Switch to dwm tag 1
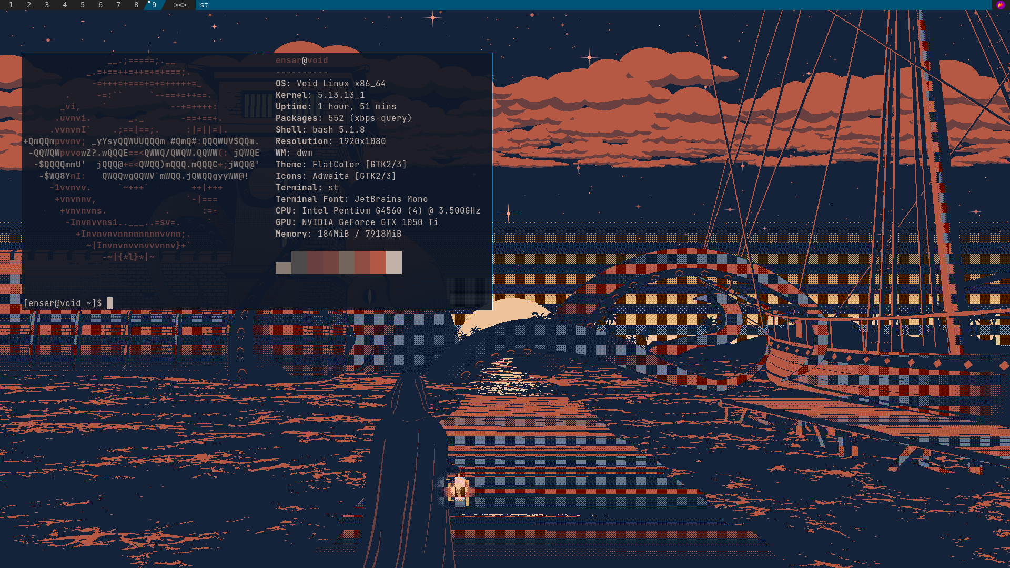The width and height of the screenshot is (1010, 568). [11, 5]
